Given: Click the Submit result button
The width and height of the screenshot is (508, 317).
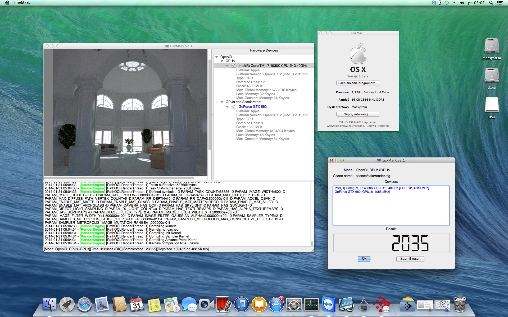Looking at the screenshot, I should (x=410, y=259).
